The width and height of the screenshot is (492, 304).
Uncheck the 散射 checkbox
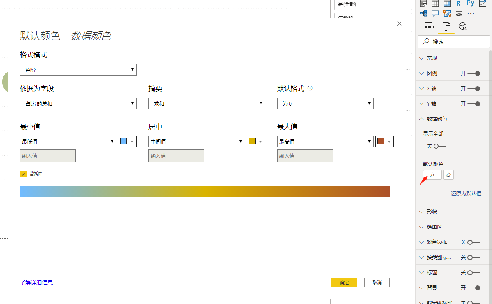pyautogui.click(x=23, y=174)
